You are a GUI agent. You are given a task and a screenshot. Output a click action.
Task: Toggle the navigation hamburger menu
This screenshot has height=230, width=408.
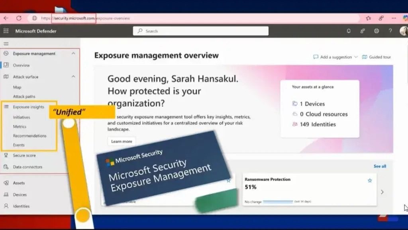[6, 44]
